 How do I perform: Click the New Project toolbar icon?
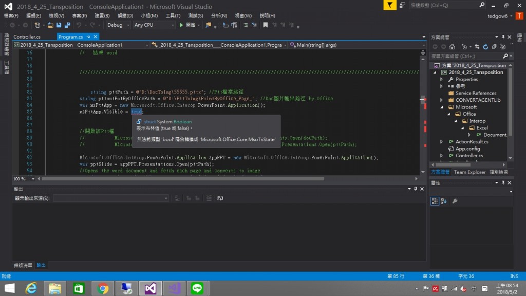click(37, 25)
